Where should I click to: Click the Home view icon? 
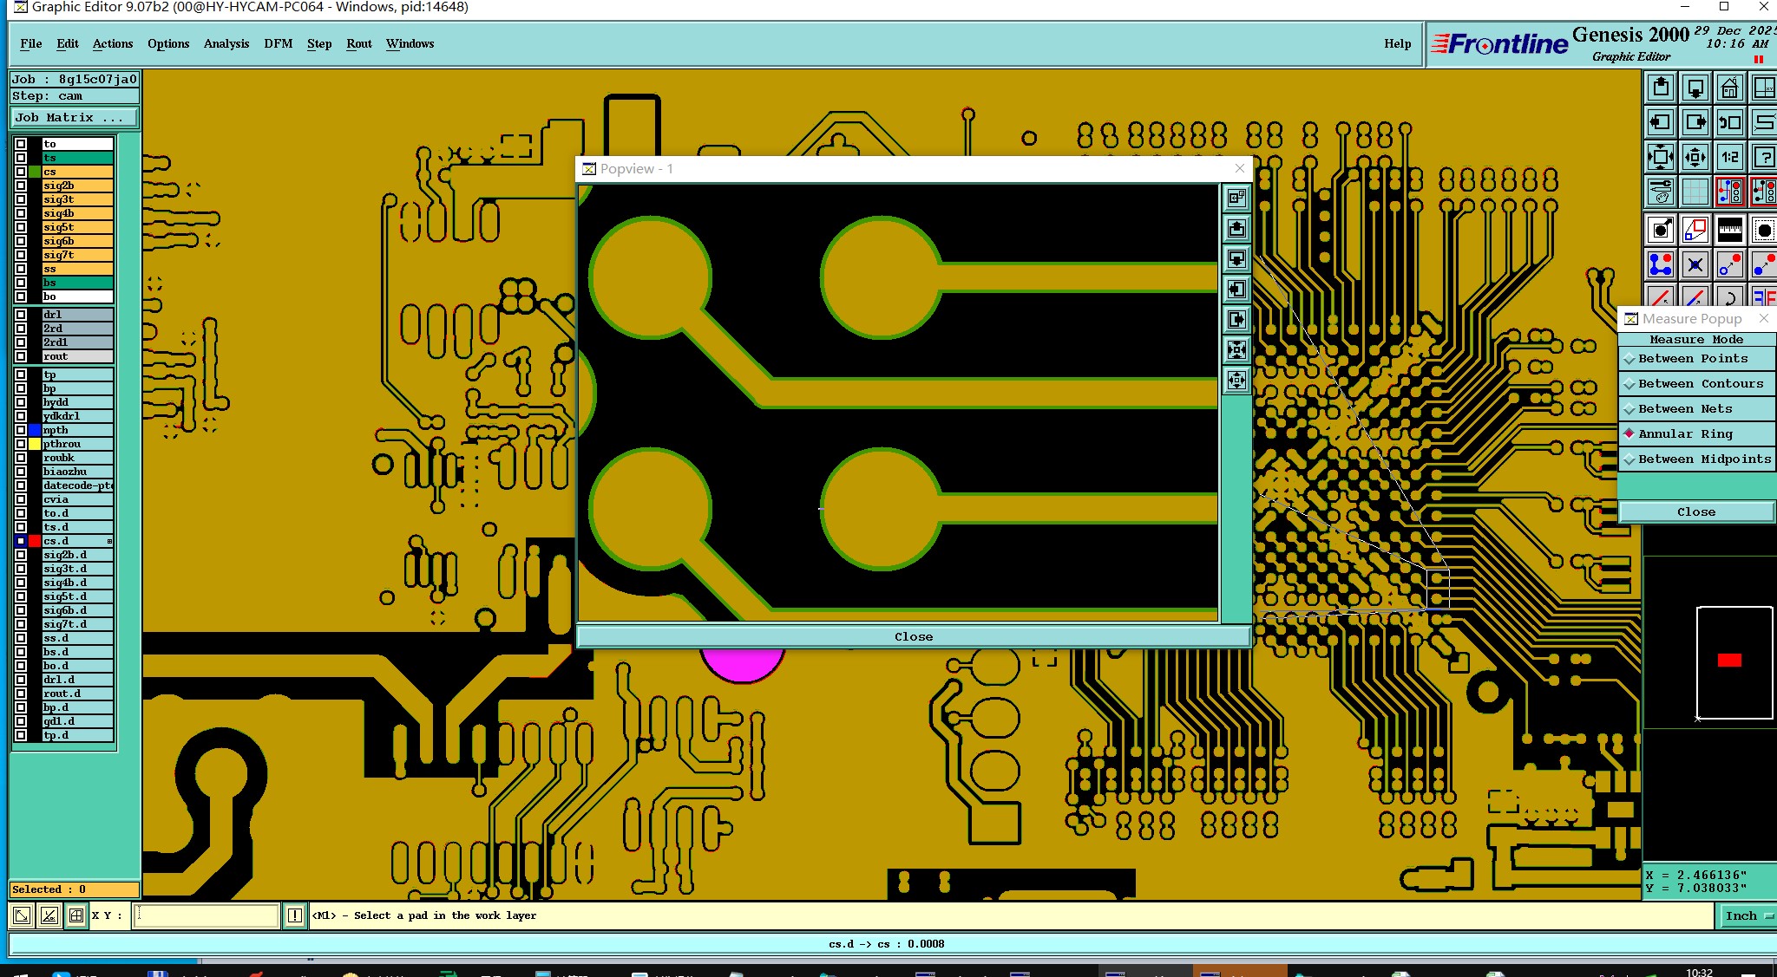pyautogui.click(x=1729, y=88)
